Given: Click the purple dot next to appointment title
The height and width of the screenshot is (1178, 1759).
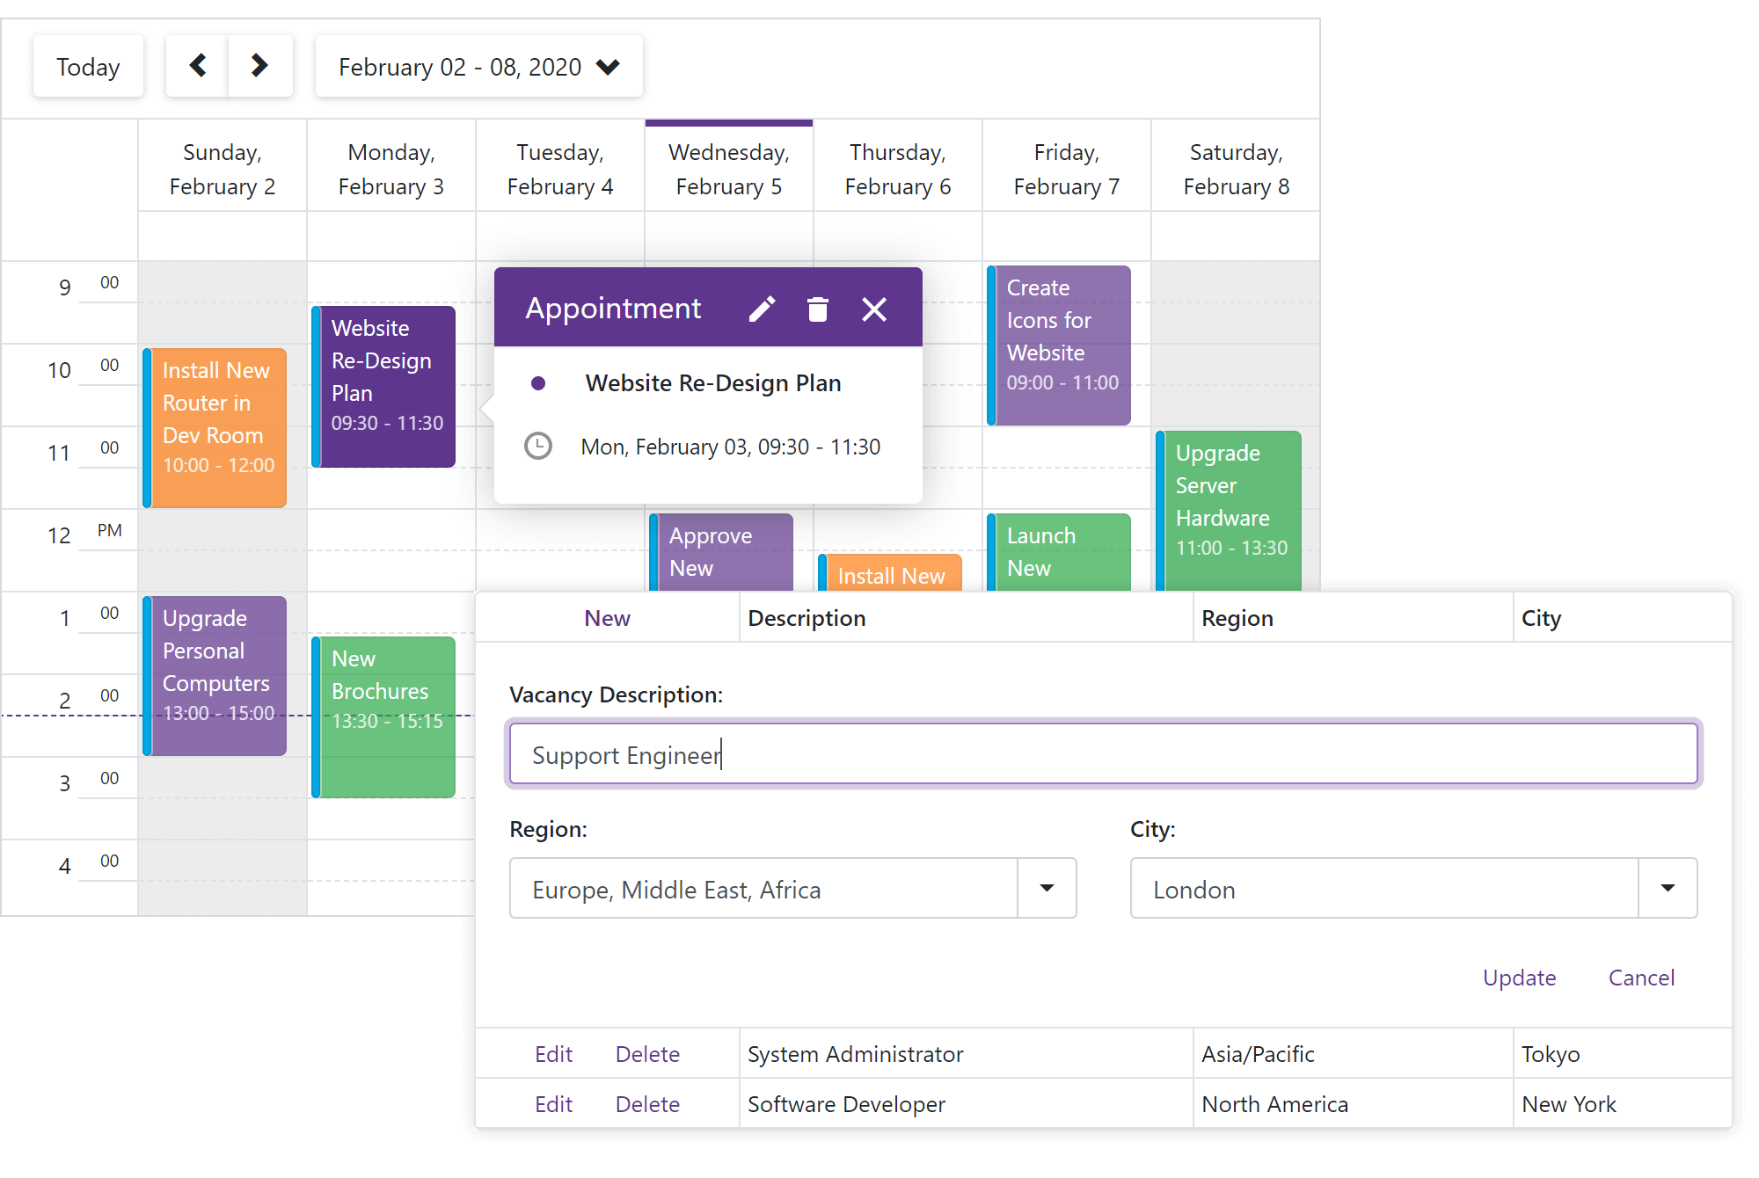Looking at the screenshot, I should pyautogui.click(x=538, y=383).
